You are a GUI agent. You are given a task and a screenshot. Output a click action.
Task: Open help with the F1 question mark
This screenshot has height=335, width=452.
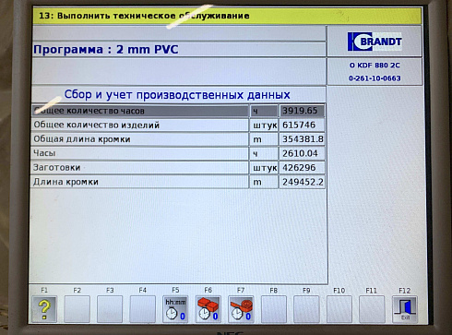tap(44, 309)
